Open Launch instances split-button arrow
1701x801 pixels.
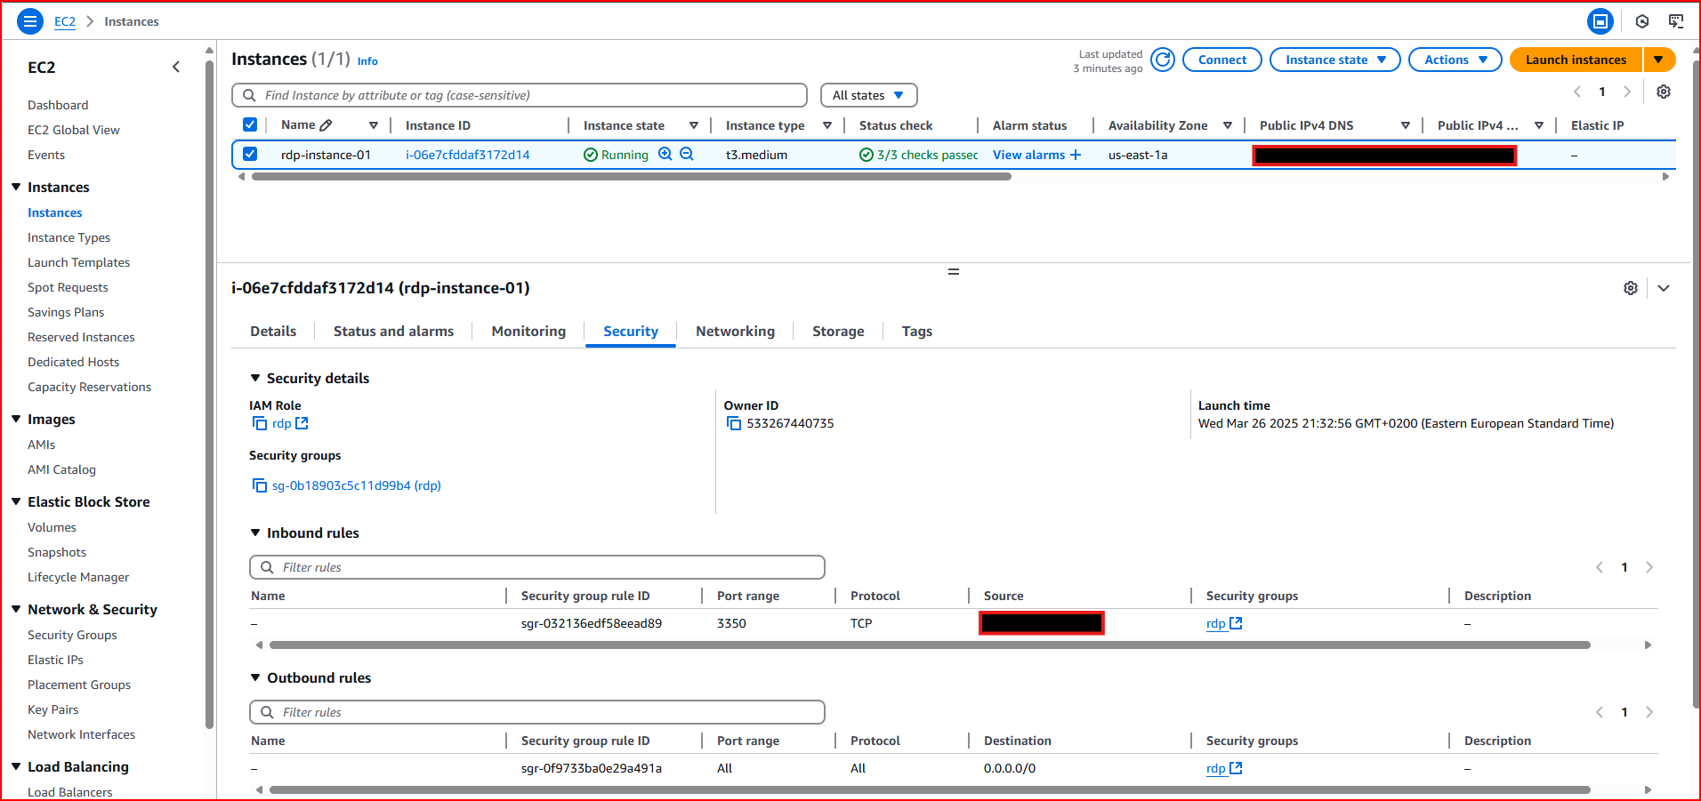tap(1659, 60)
